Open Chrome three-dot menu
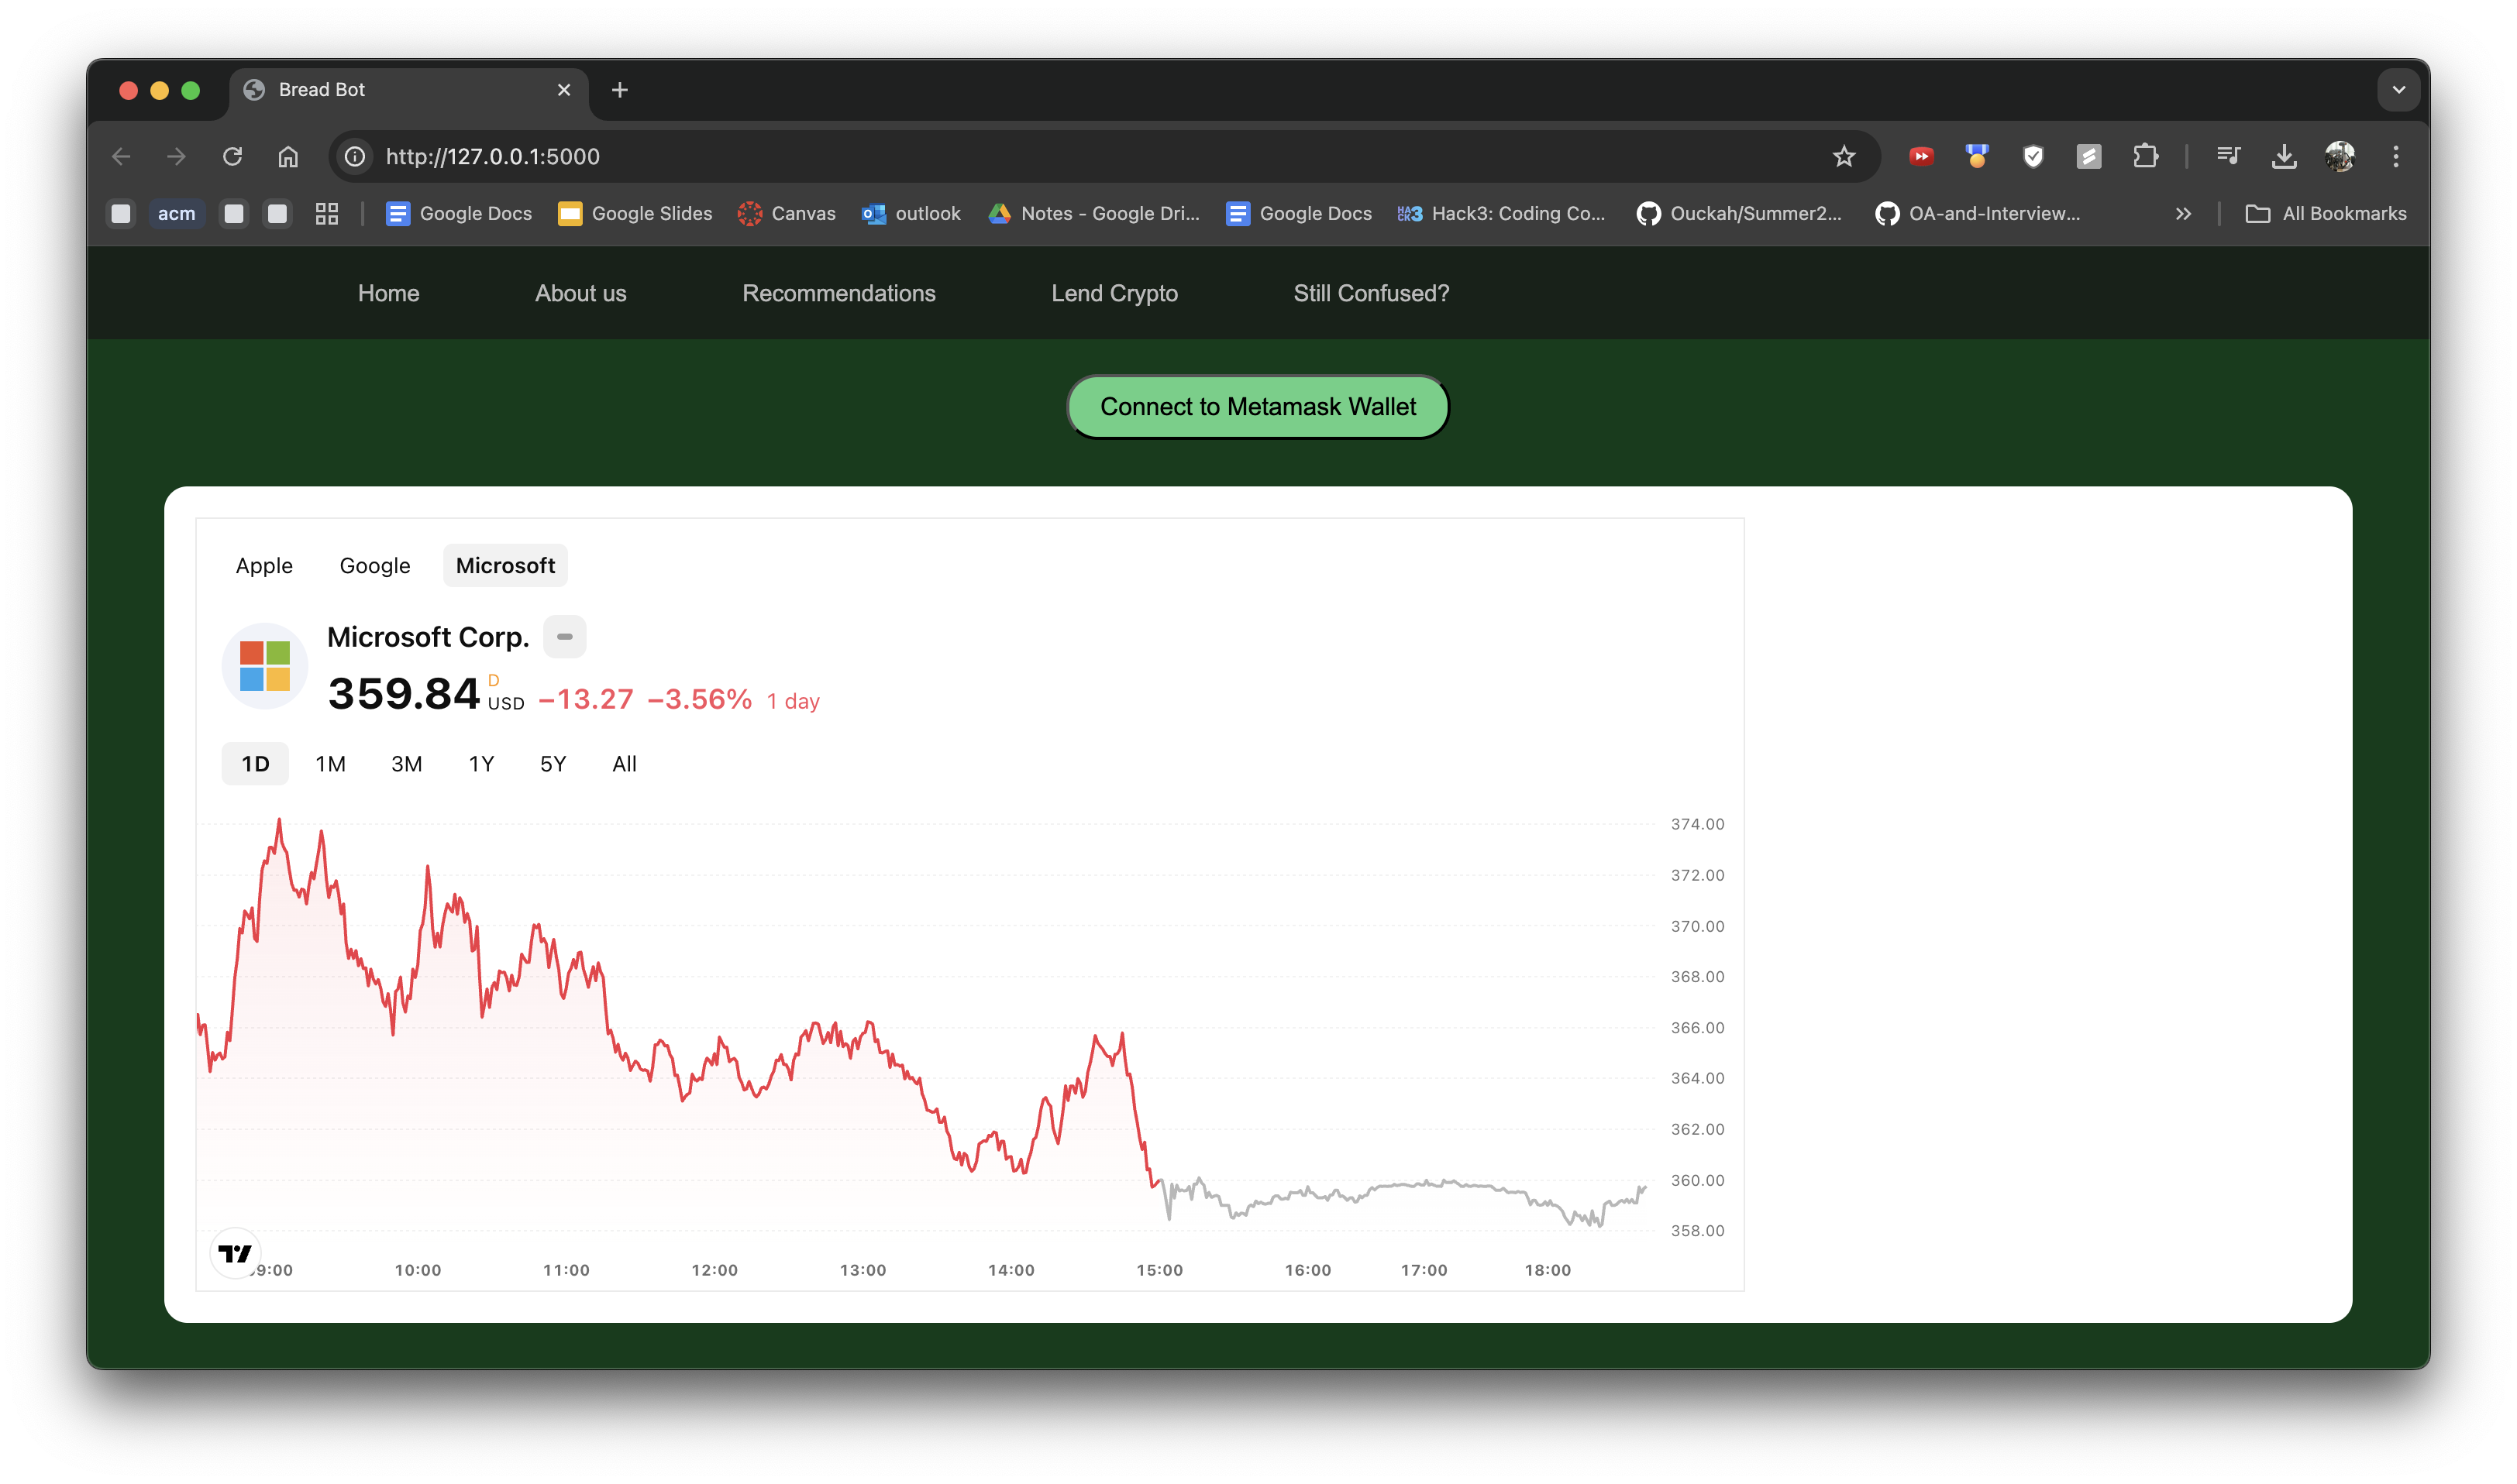 pyautogui.click(x=2395, y=156)
